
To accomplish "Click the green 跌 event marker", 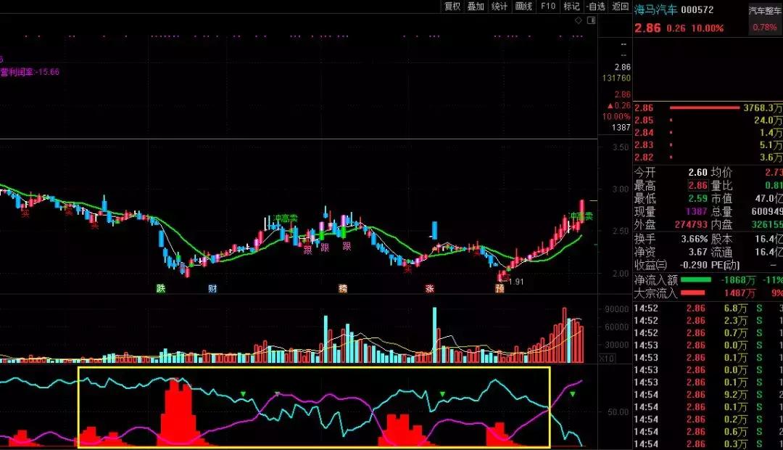I will 161,288.
